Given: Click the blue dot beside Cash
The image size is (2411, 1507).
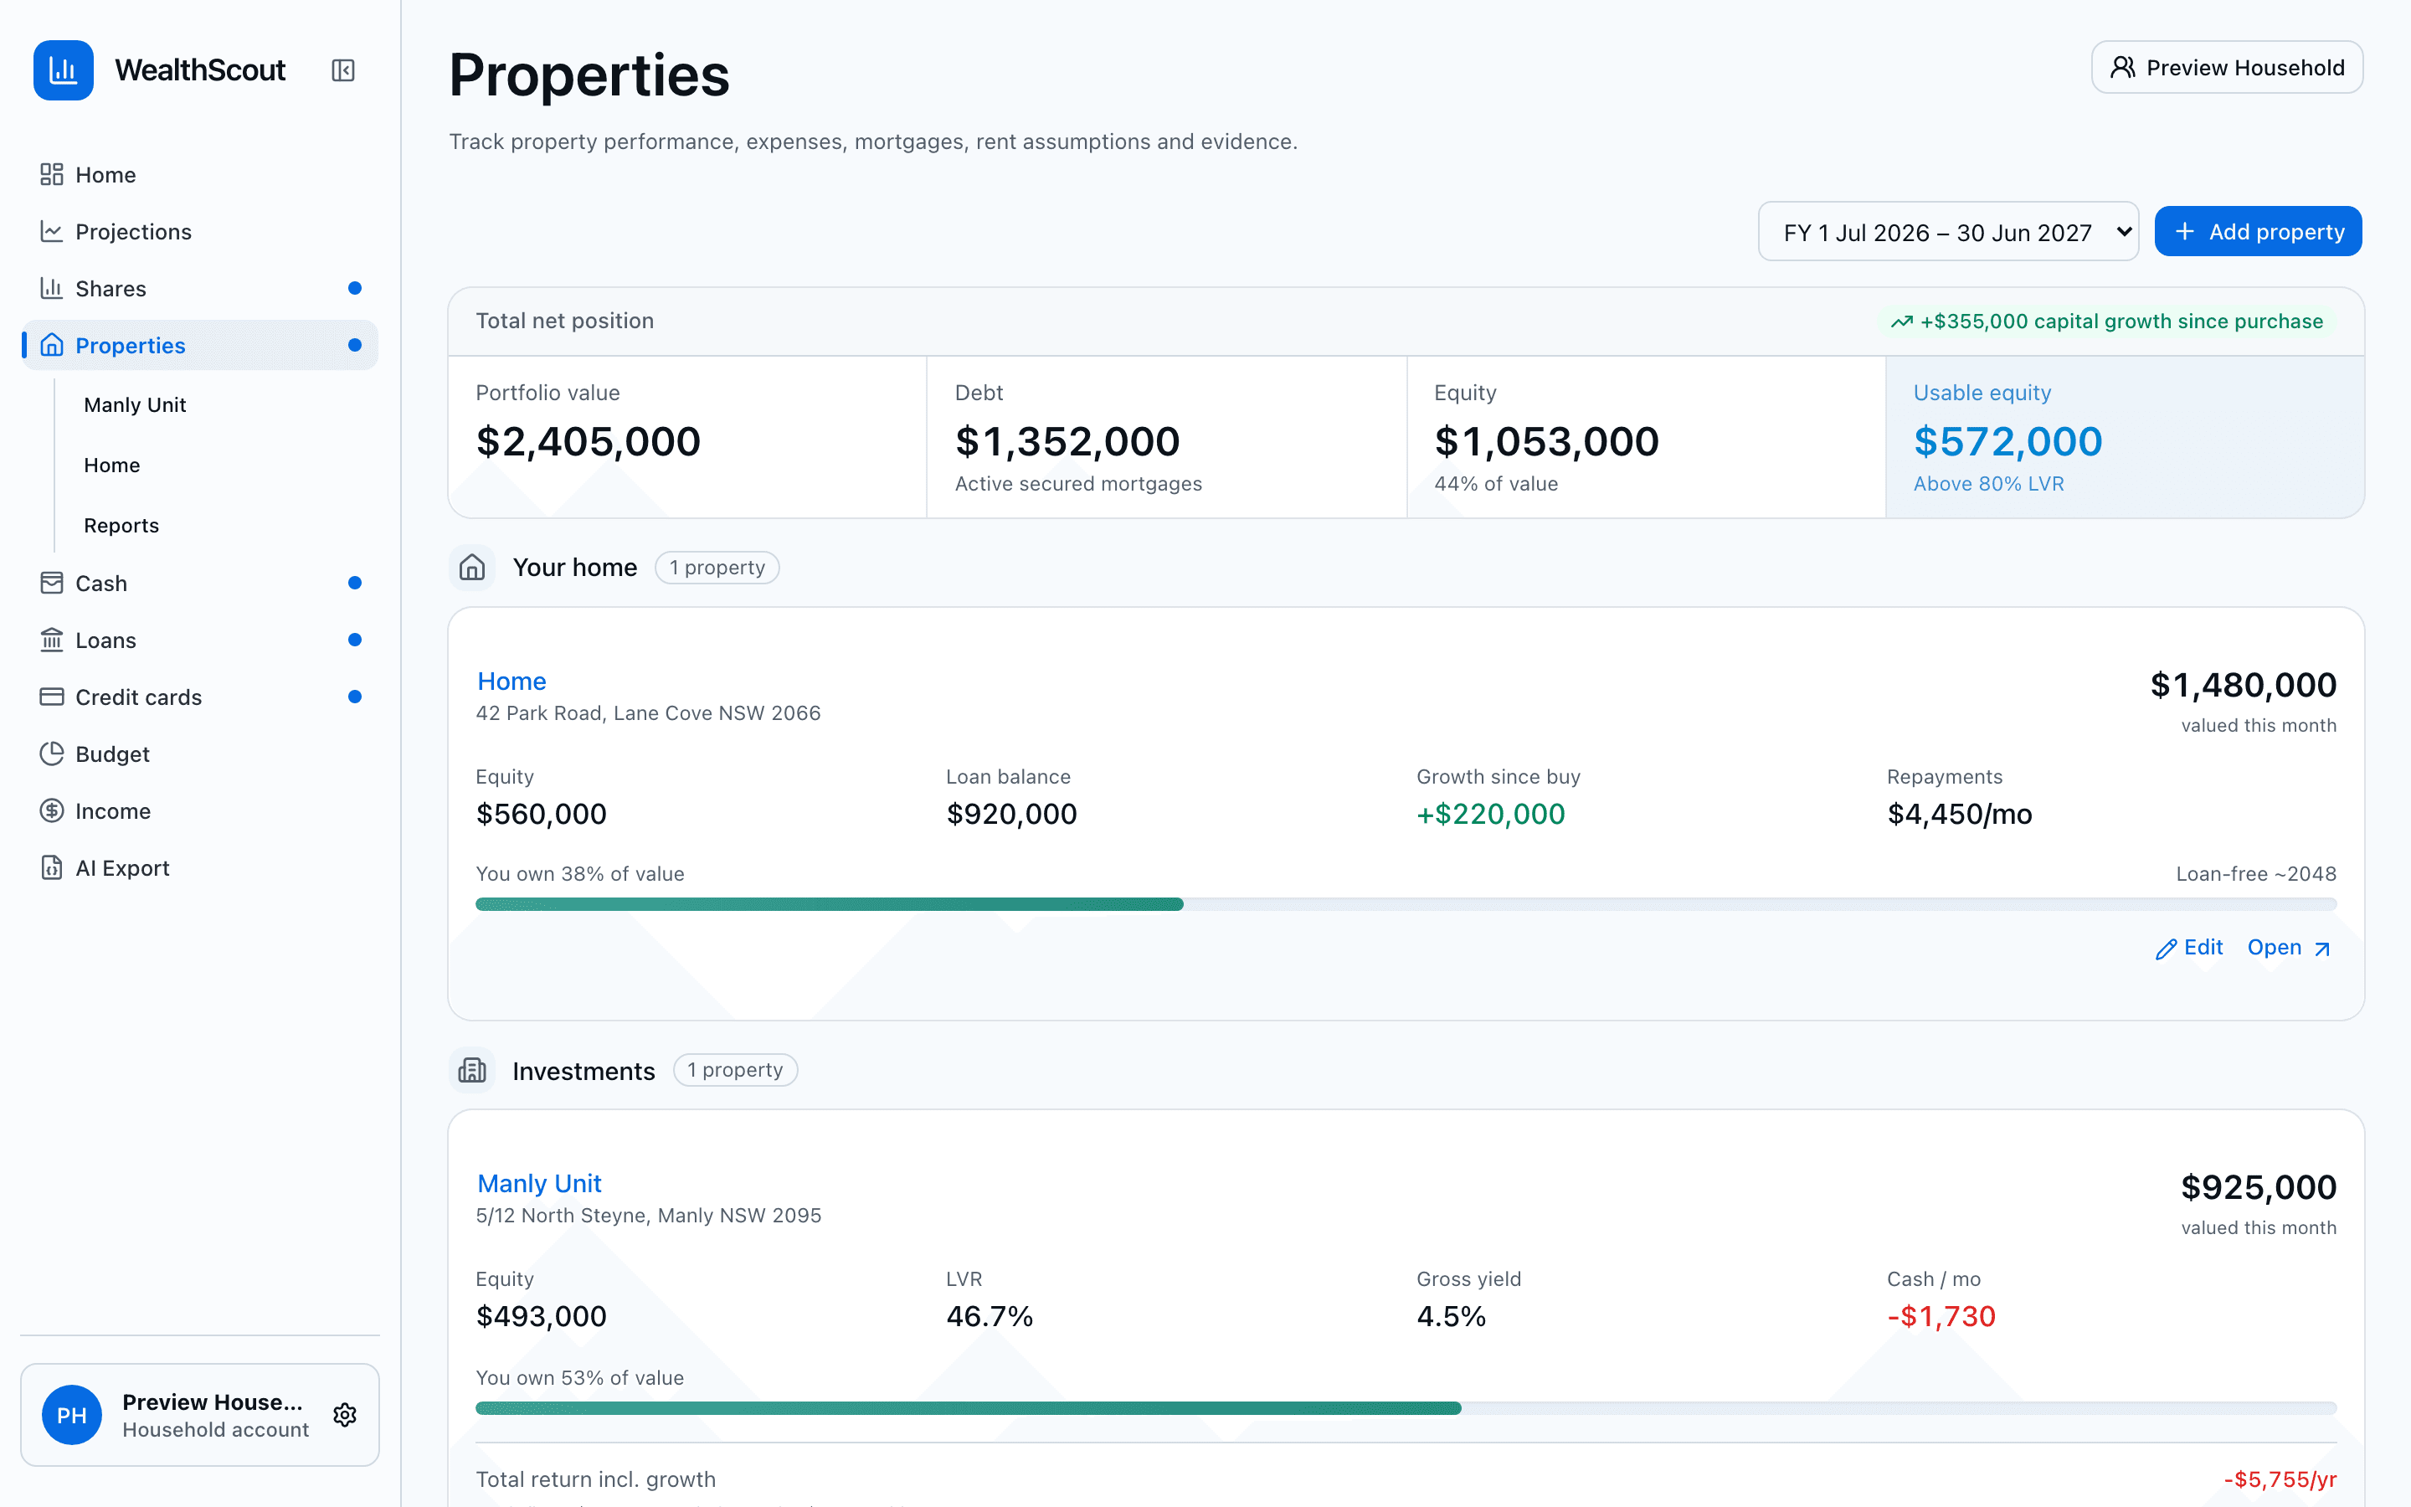Looking at the screenshot, I should (x=355, y=583).
